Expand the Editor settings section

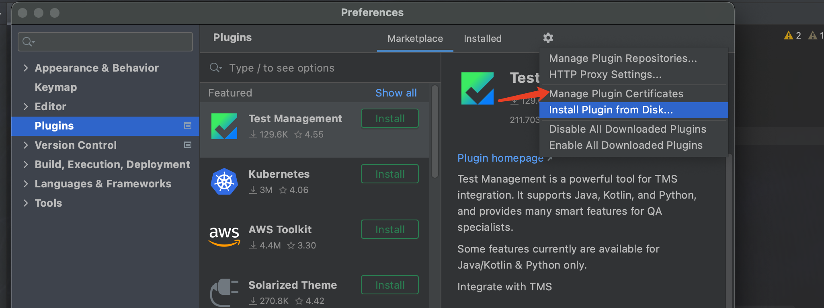[x=26, y=107]
